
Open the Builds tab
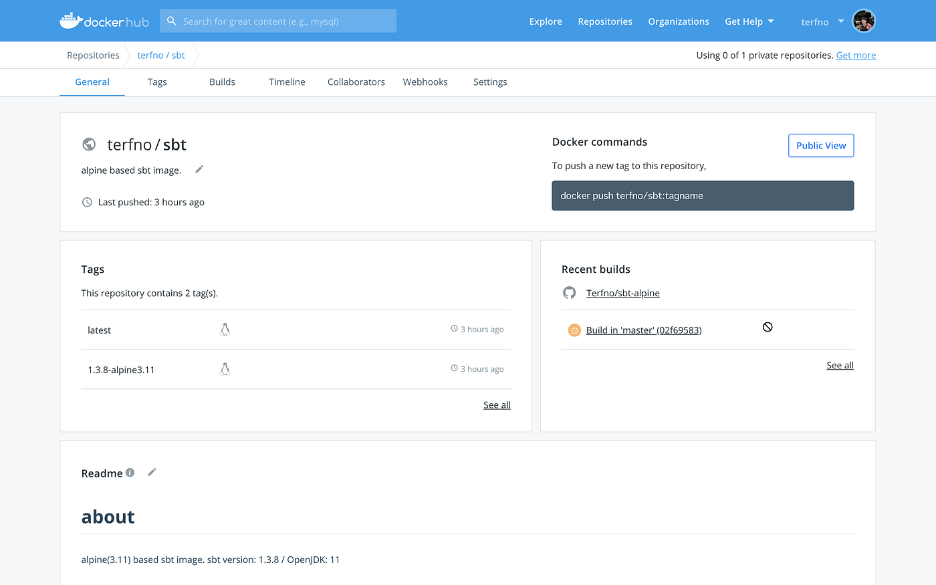pos(222,82)
